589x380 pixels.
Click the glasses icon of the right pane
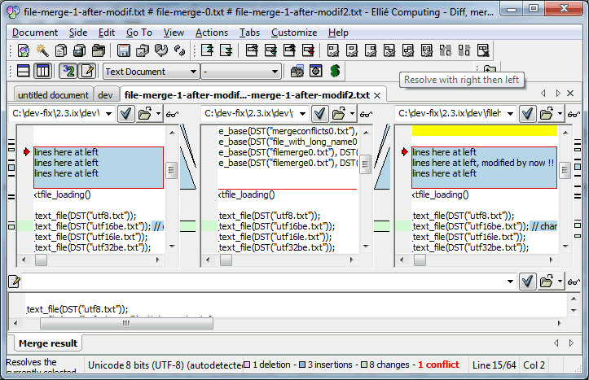pyautogui.click(x=574, y=114)
